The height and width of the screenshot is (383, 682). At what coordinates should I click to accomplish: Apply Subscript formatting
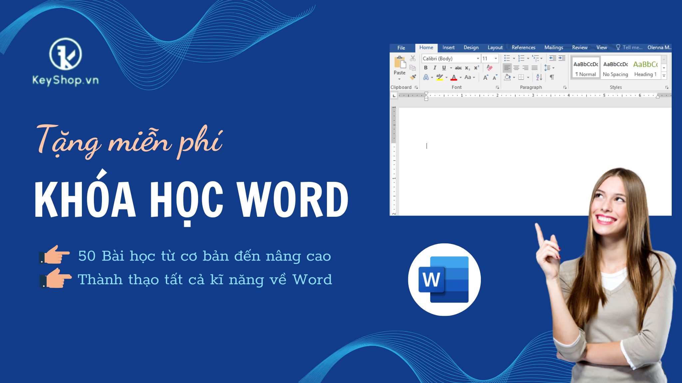pos(468,68)
